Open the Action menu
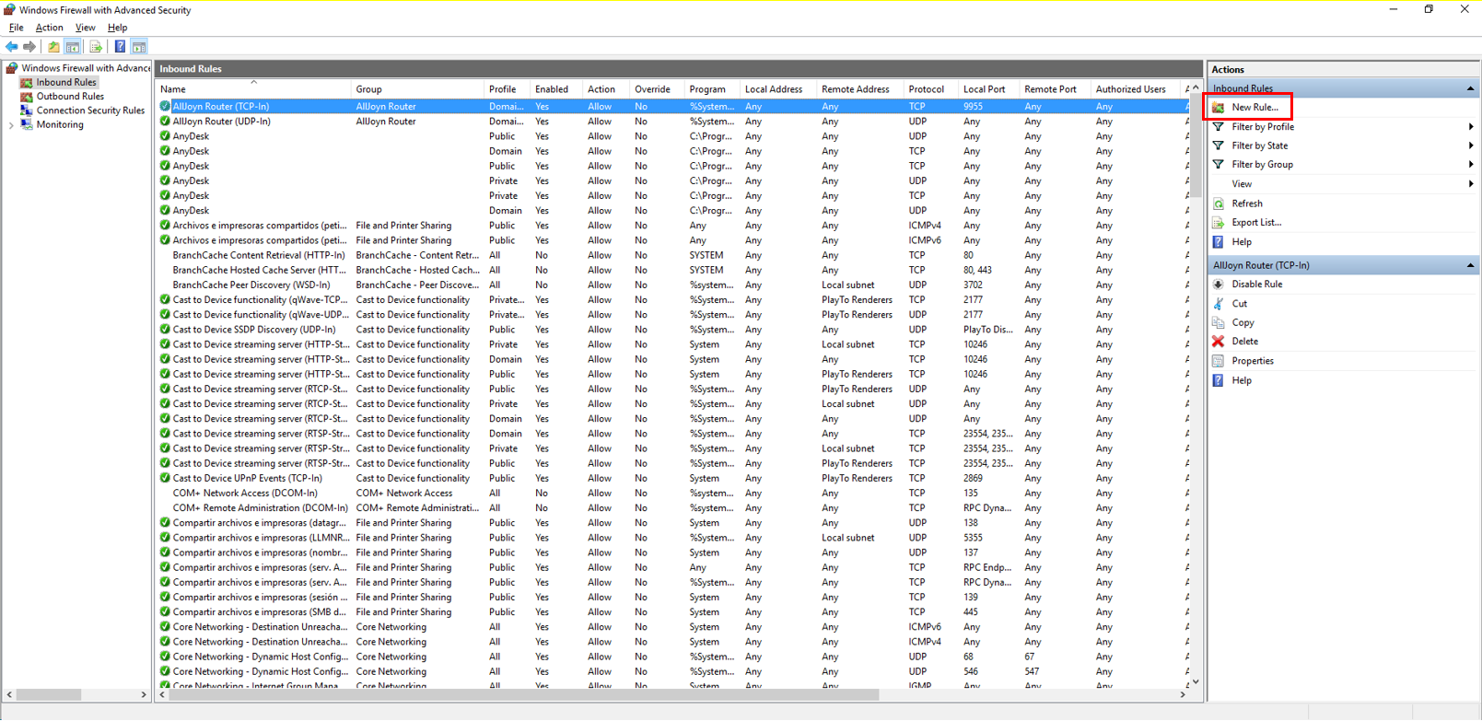This screenshot has width=1482, height=721. pos(49,28)
